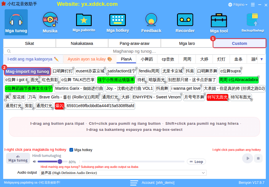Click the play button

(x=248, y=158)
